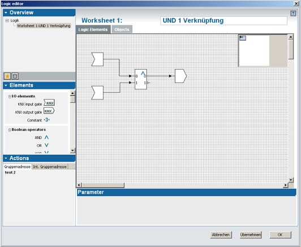
Task: Switch to the Objects tab
Action: tap(122, 29)
